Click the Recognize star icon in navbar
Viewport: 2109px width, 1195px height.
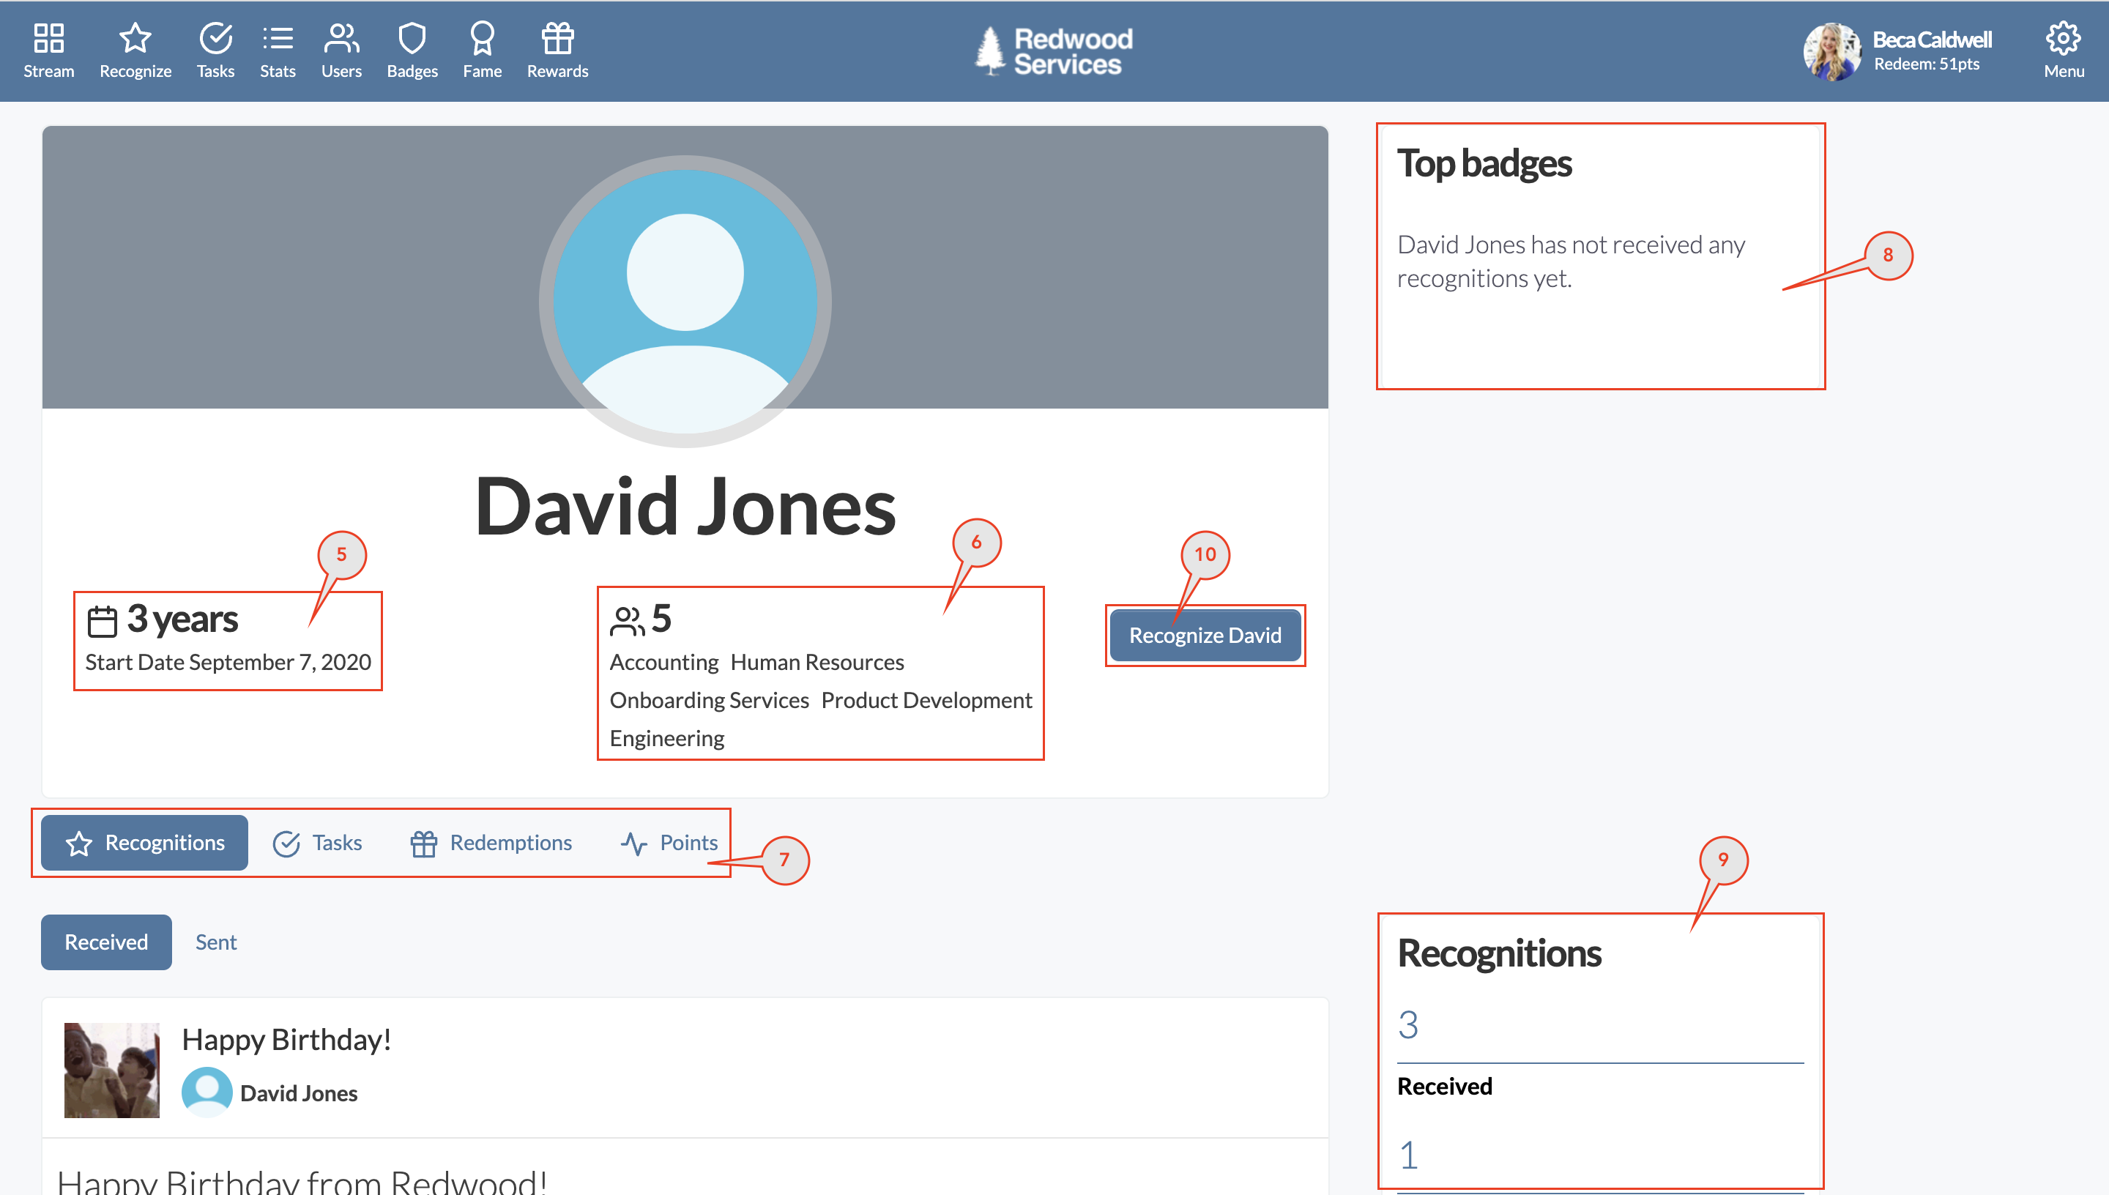(x=135, y=38)
